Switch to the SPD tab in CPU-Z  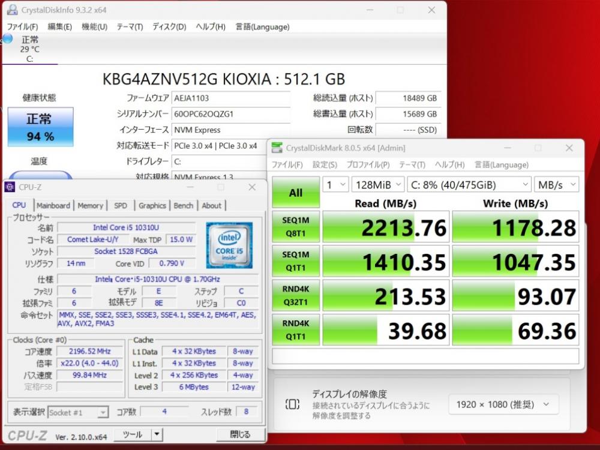click(121, 205)
